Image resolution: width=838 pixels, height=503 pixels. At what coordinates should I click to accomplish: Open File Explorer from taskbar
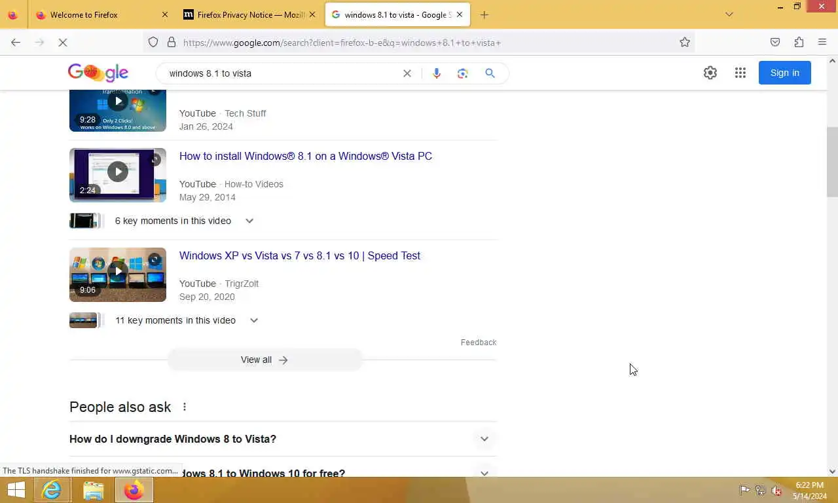tap(94, 490)
